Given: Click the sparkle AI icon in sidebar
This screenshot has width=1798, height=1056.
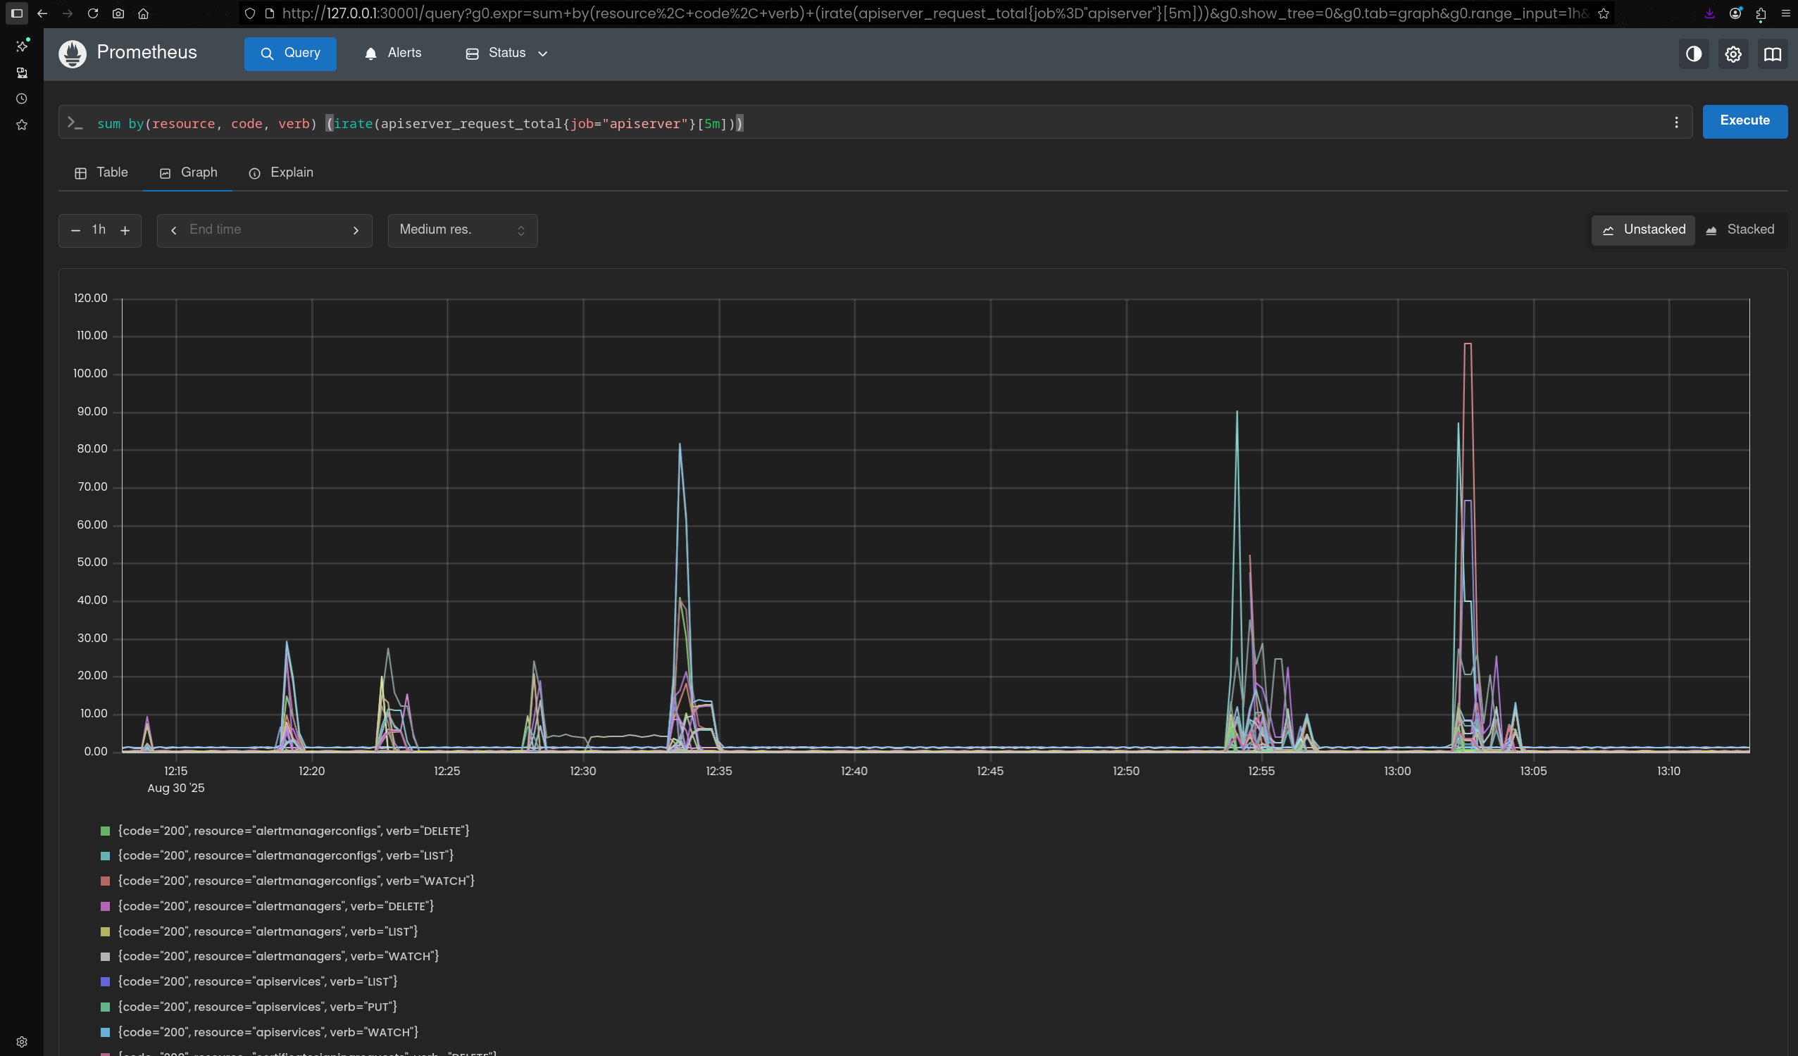Looking at the screenshot, I should point(22,46).
